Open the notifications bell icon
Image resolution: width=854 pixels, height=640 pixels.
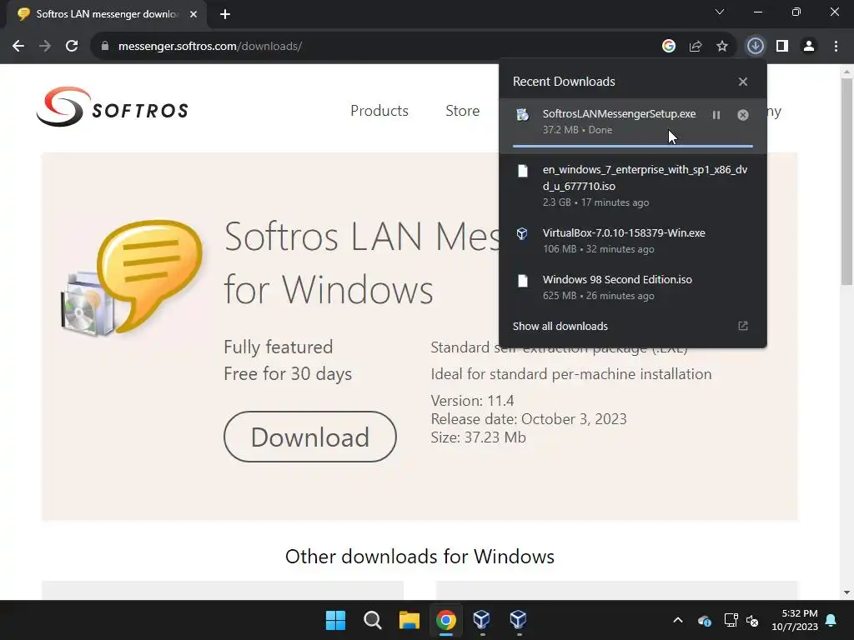tap(831, 620)
